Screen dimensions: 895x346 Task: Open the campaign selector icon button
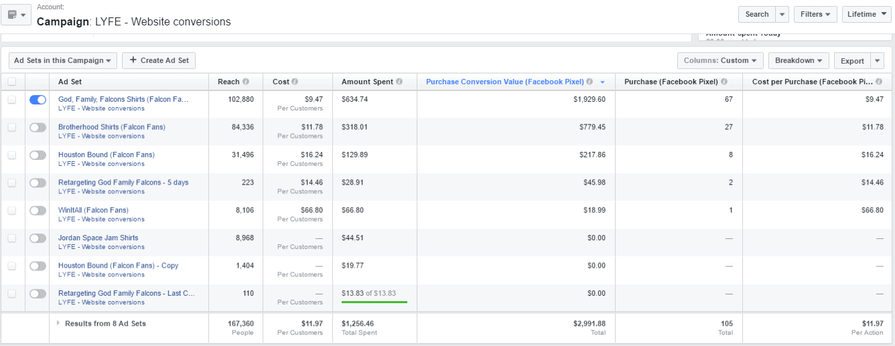(16, 14)
